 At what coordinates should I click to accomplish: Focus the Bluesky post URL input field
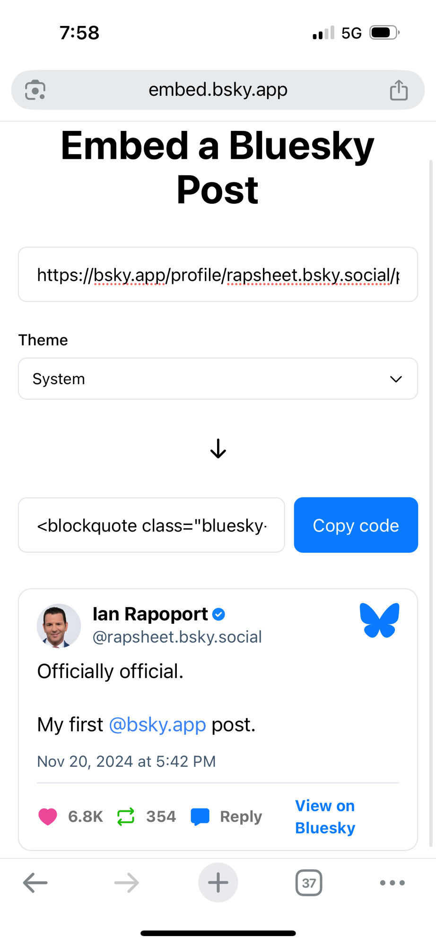[218, 275]
